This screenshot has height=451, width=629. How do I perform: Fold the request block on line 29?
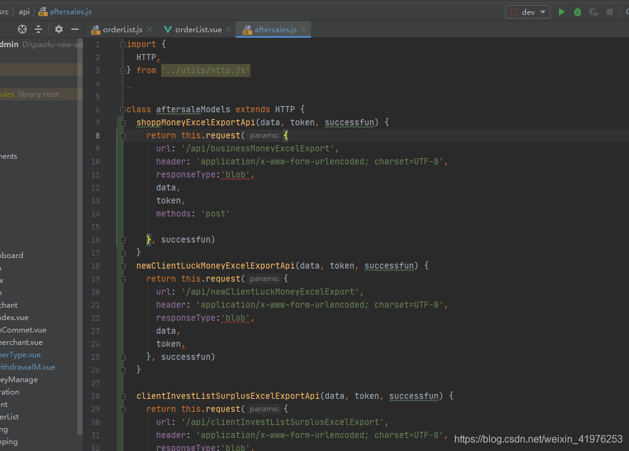(123, 409)
